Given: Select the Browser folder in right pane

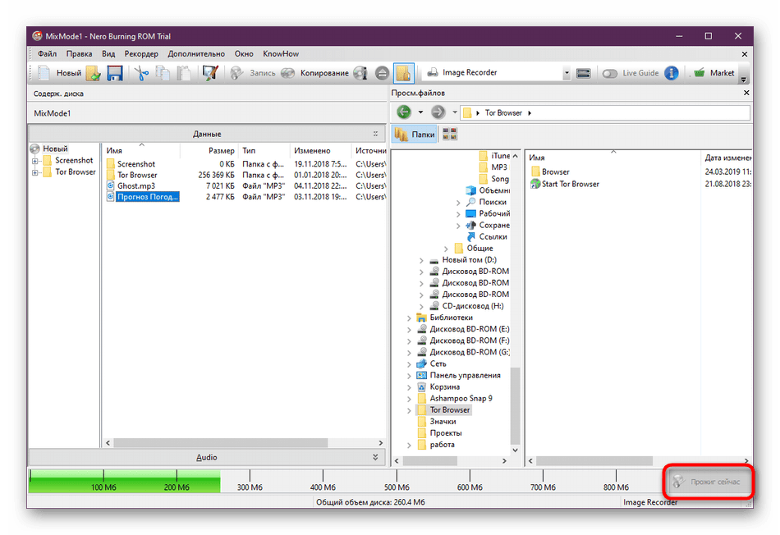Looking at the screenshot, I should click(550, 171).
